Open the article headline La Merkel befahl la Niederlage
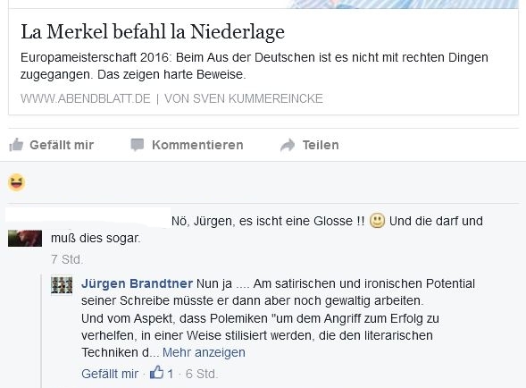The height and width of the screenshot is (388, 526). [153, 31]
